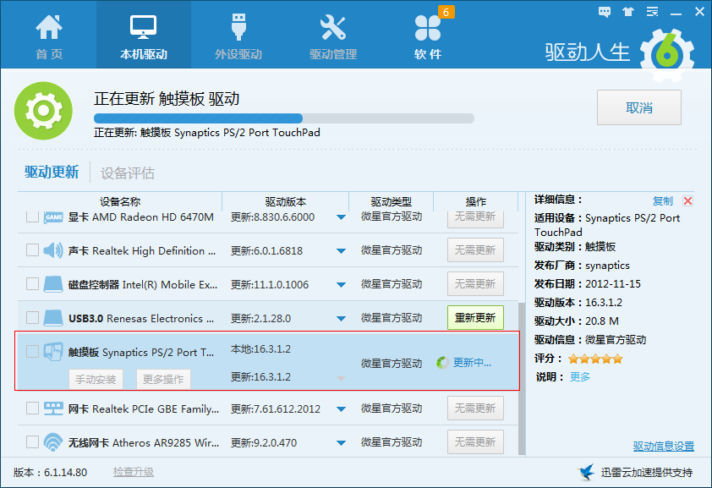Switch to the 设备评估 tab
Viewport: 712px width, 488px height.
click(x=128, y=173)
